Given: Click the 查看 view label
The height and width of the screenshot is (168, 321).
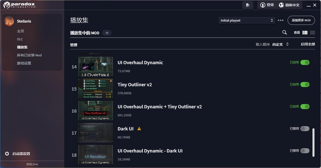Looking at the screenshot, I should pos(297,33).
